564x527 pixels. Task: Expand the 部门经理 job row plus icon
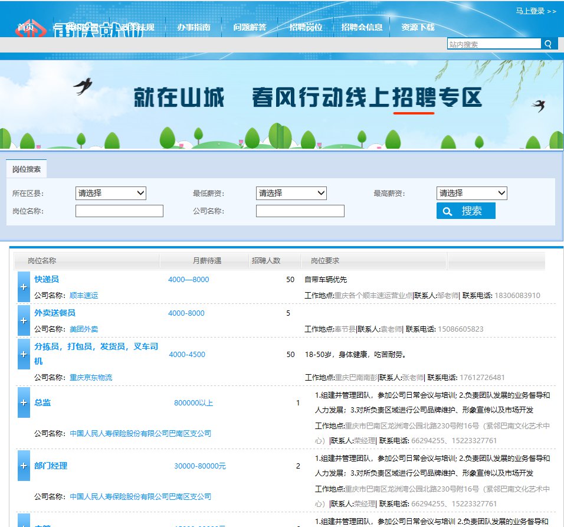(x=24, y=466)
